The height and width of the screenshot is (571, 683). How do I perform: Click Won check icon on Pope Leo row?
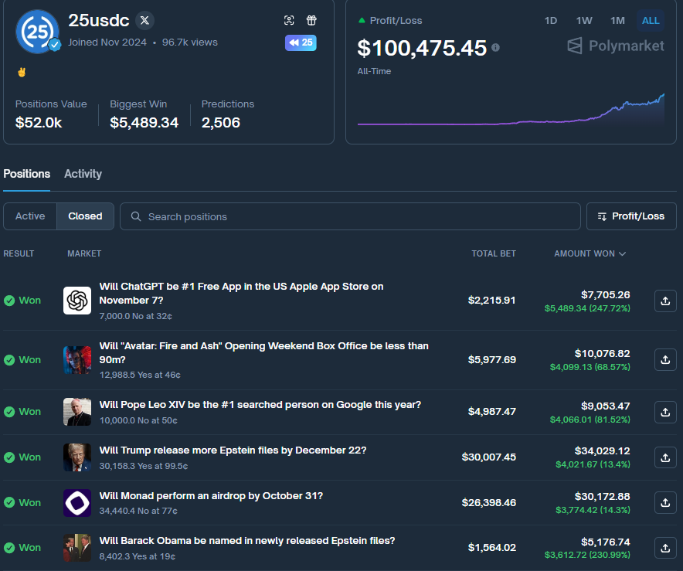point(9,412)
